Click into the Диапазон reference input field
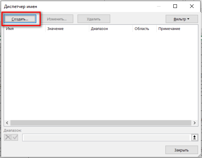Screen dimensions: 202x158 [107, 137]
